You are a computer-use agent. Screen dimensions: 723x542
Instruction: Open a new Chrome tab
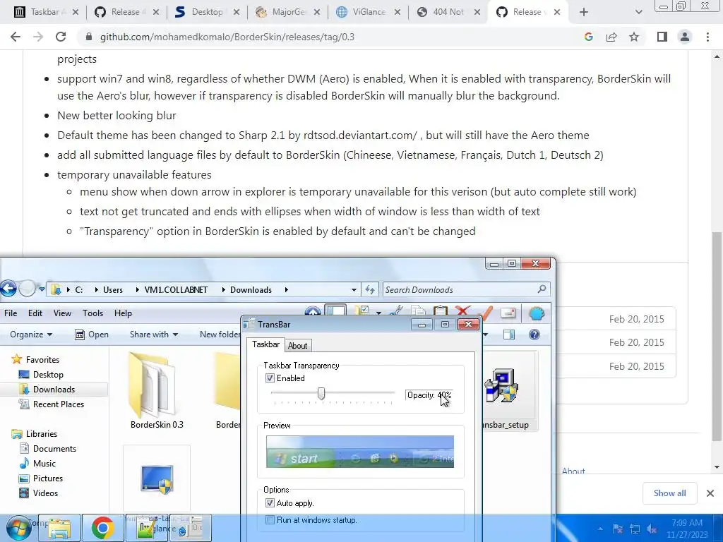click(584, 12)
